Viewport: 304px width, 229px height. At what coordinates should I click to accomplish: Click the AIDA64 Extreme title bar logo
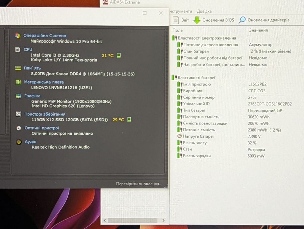pos(105,2)
